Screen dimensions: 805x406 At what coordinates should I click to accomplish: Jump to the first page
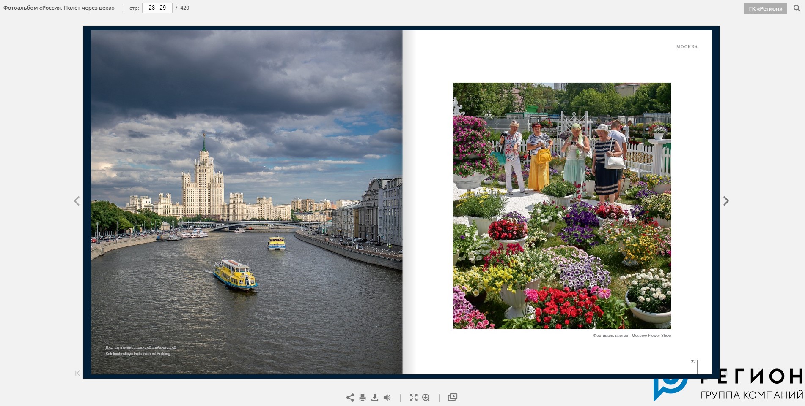[x=77, y=373]
